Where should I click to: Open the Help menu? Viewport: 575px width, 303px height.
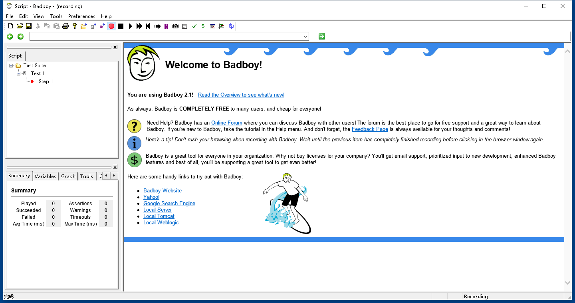(106, 16)
